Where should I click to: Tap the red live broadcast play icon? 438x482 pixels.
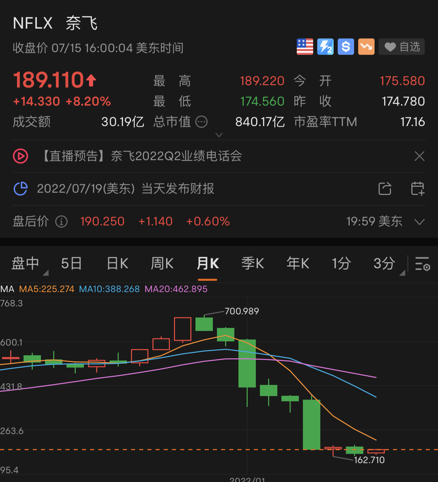(x=20, y=156)
